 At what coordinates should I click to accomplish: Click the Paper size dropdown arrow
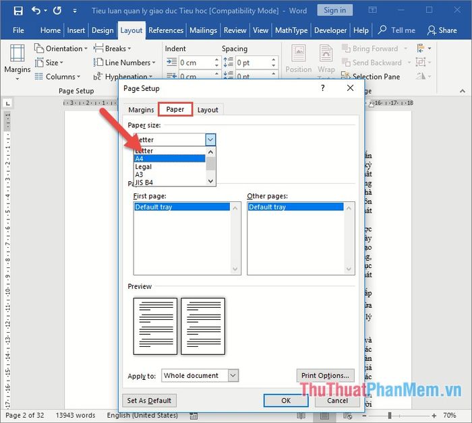point(210,139)
